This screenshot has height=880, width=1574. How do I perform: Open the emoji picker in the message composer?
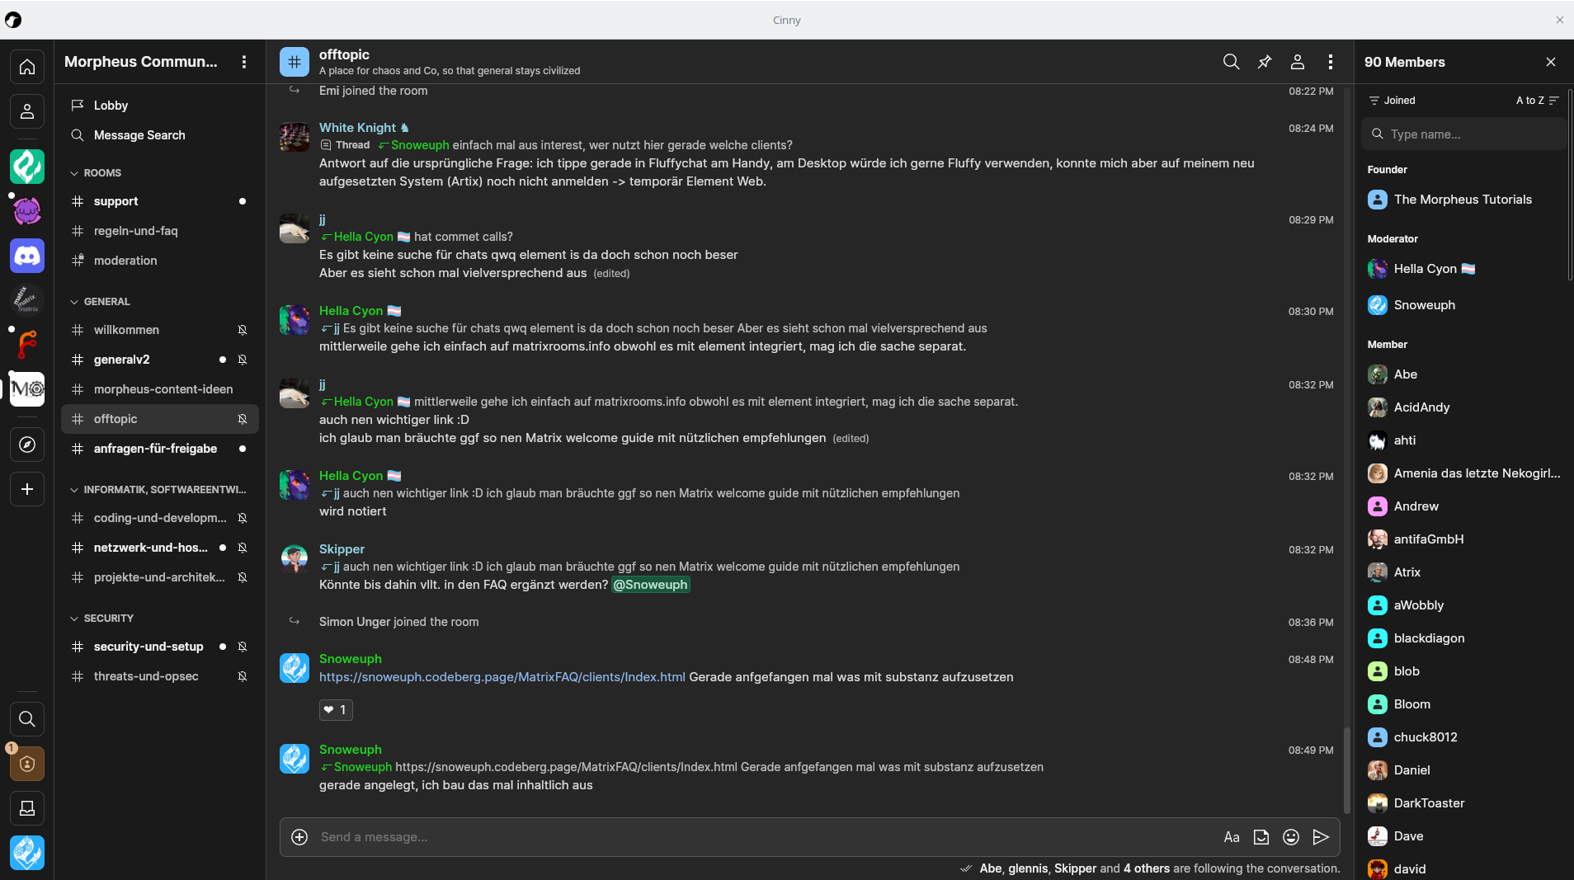[1291, 837]
